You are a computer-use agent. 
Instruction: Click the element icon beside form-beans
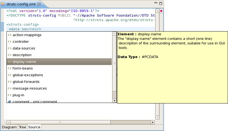[x=10, y=68]
